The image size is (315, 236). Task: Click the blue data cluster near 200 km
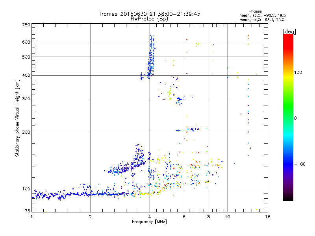195,129
